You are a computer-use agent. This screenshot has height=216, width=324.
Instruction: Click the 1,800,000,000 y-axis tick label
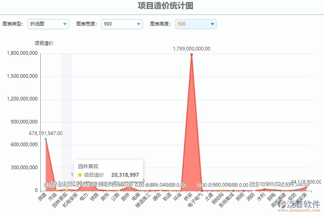(x=22, y=53)
